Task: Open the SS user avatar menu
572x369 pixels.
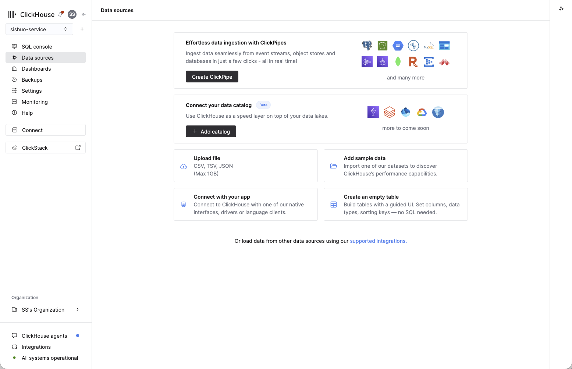Action: (72, 14)
